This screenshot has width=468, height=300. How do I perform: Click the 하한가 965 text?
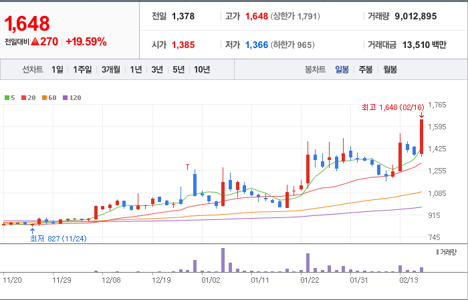[x=293, y=45]
